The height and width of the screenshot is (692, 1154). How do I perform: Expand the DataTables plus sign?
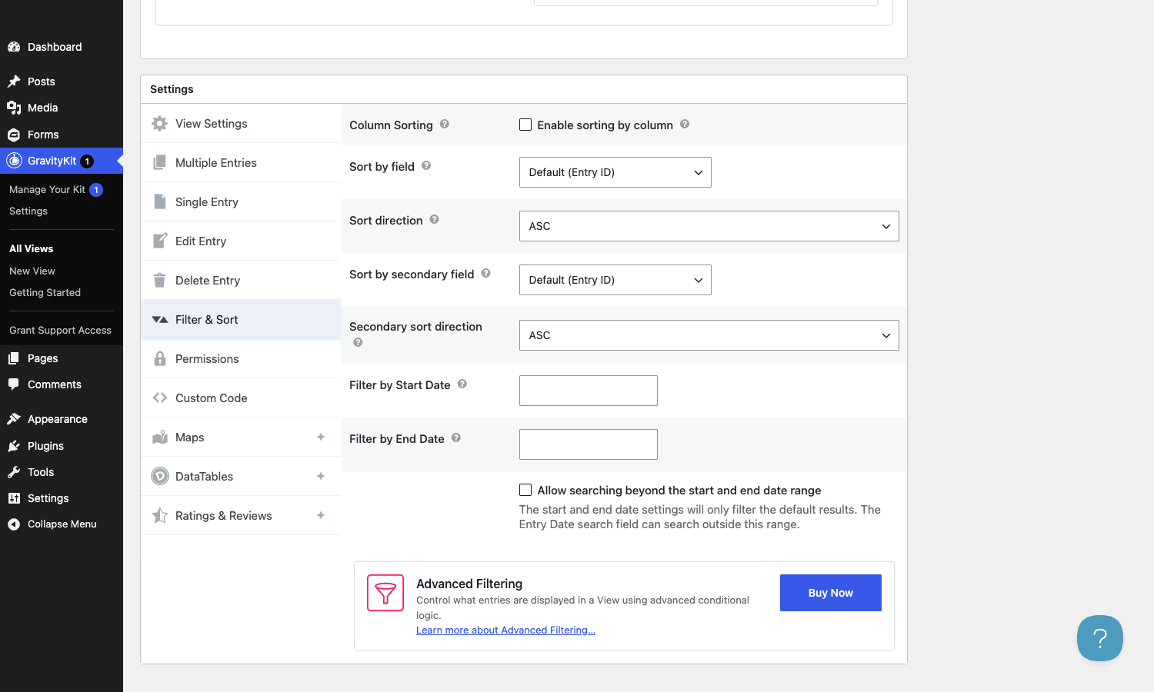click(x=321, y=476)
